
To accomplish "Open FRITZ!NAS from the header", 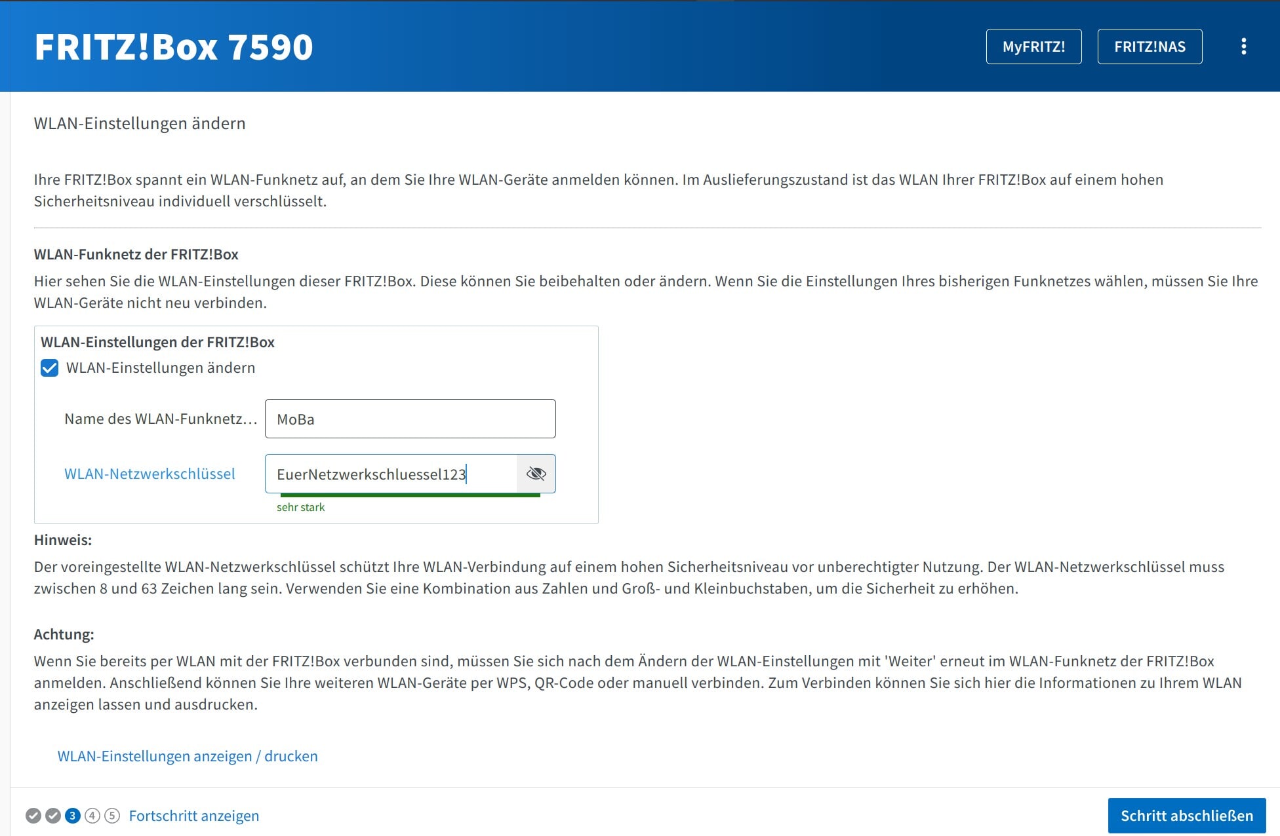I will click(x=1150, y=47).
